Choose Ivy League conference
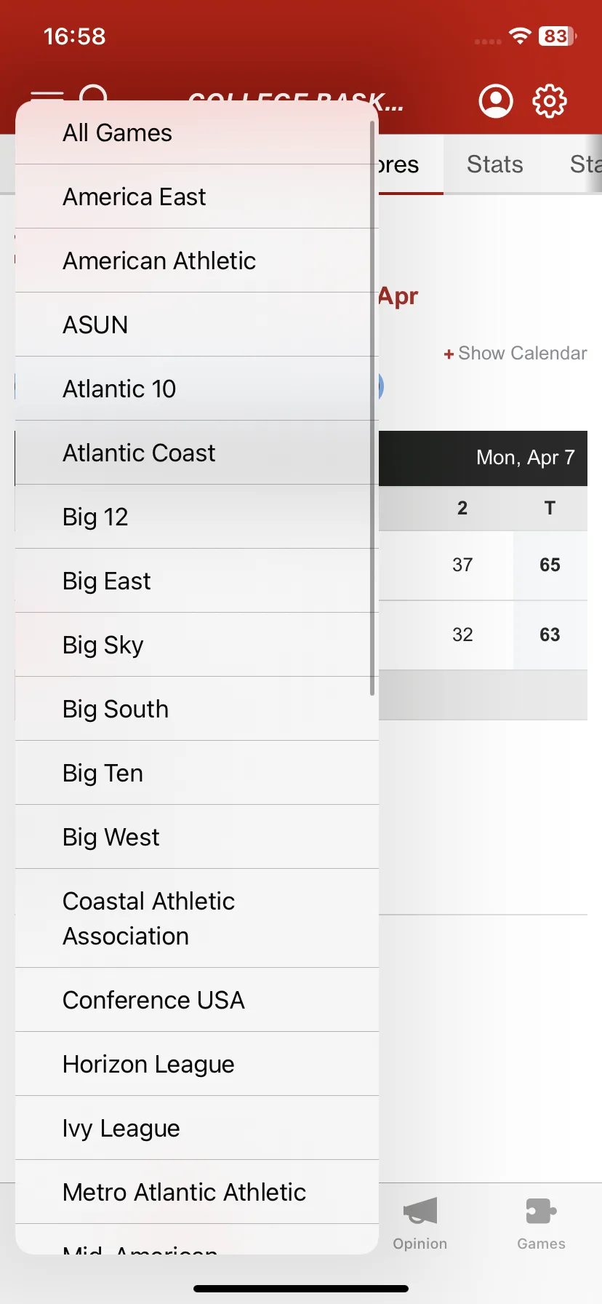The height and width of the screenshot is (1304, 602). click(x=197, y=1128)
